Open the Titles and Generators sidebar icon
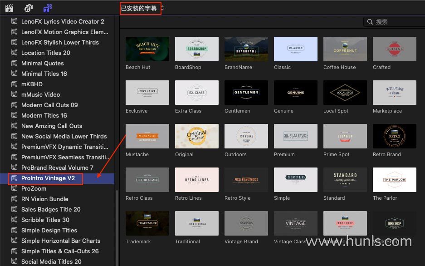Screen dimensions: 425x266 pyautogui.click(x=48, y=8)
